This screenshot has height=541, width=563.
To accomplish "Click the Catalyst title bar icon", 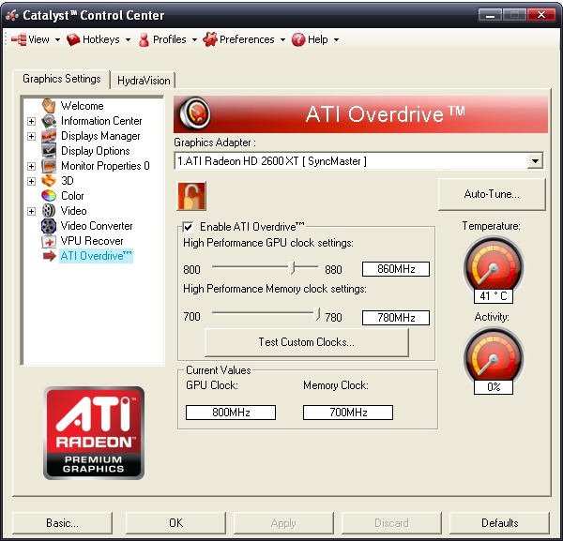I will click(x=12, y=15).
